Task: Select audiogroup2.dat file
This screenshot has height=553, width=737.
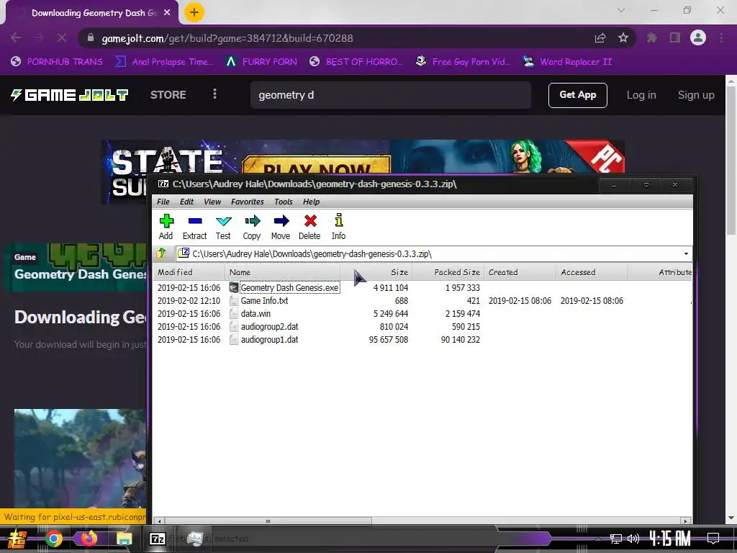Action: click(x=269, y=327)
